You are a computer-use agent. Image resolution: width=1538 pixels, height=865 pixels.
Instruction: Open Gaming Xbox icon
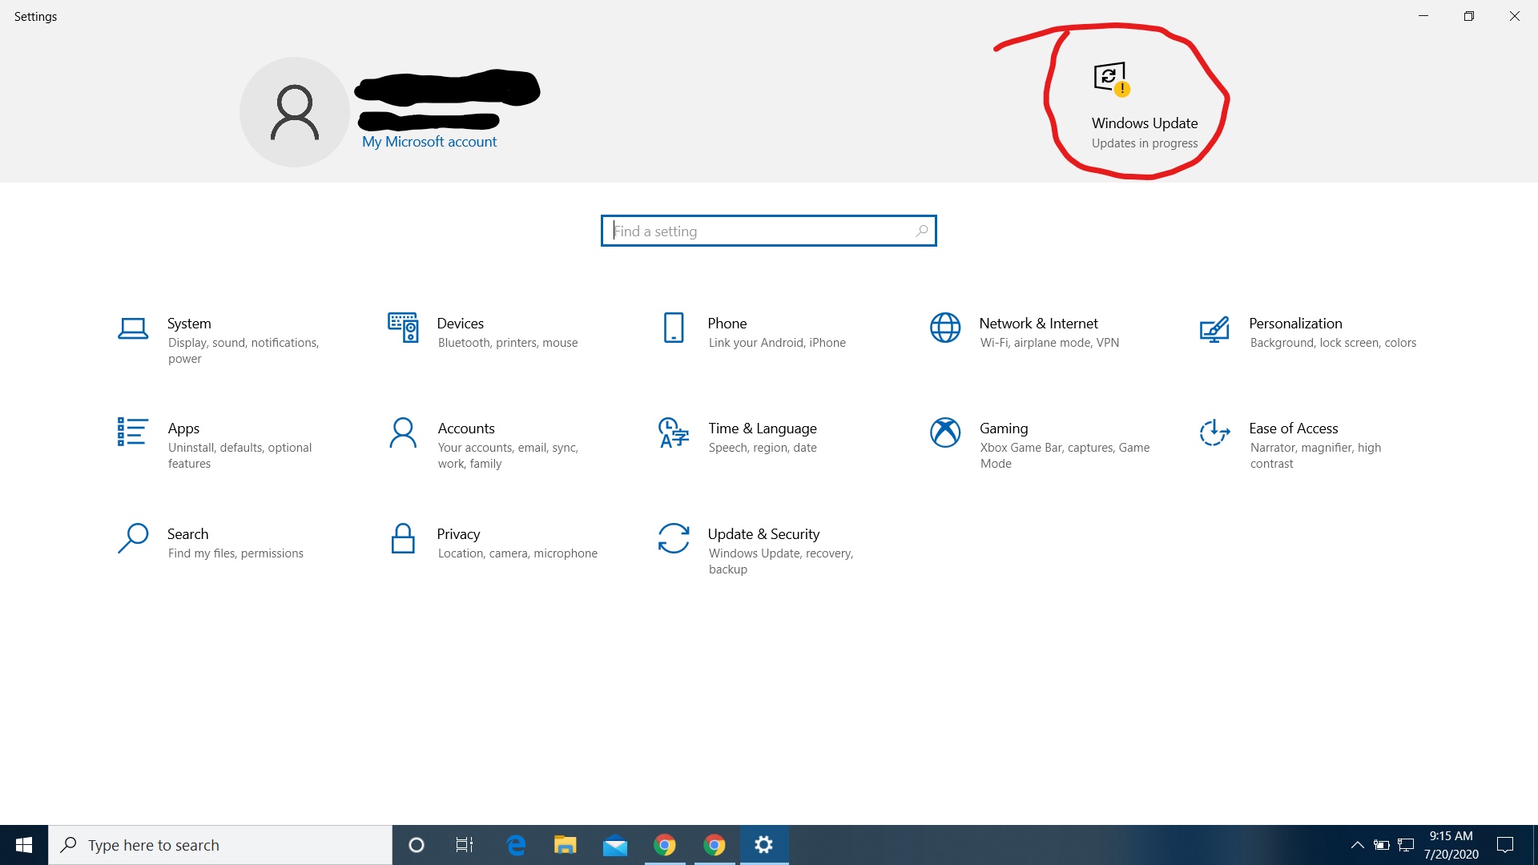[x=945, y=432]
